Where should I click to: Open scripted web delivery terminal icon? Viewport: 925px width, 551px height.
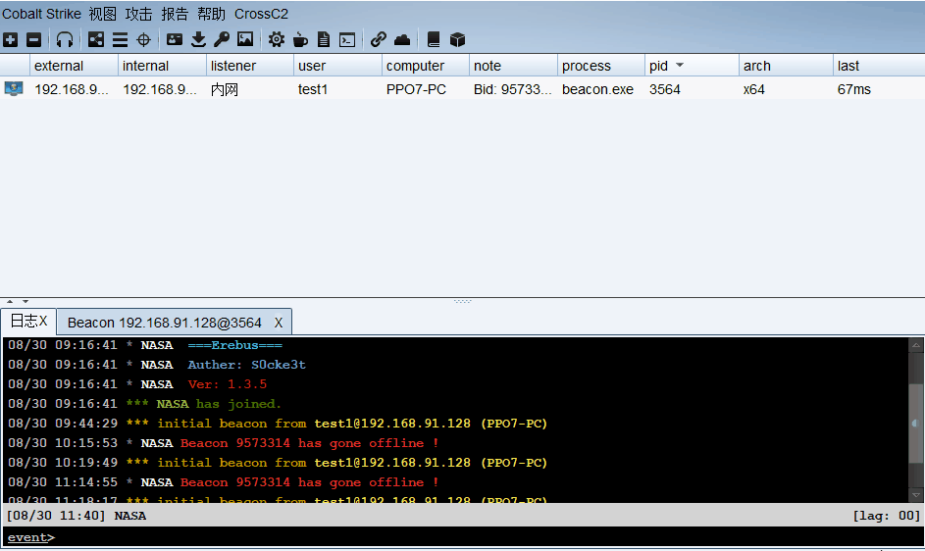pyautogui.click(x=347, y=39)
